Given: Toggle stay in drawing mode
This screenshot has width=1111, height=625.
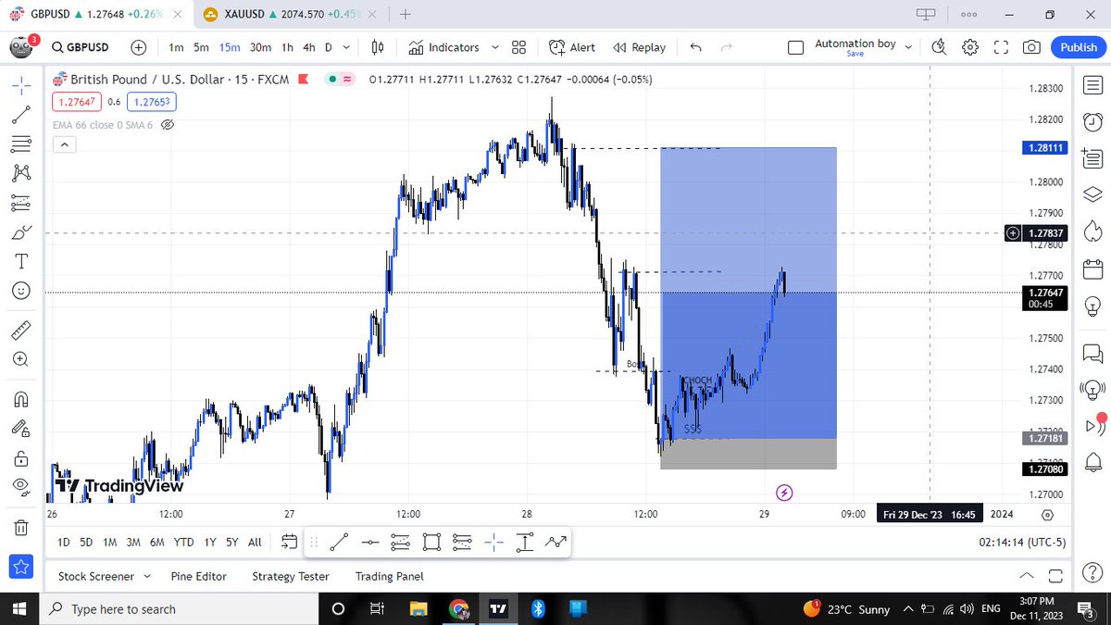Looking at the screenshot, I should [21, 428].
